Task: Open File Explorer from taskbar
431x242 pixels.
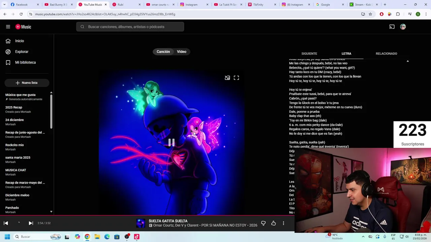Action: 97,237
